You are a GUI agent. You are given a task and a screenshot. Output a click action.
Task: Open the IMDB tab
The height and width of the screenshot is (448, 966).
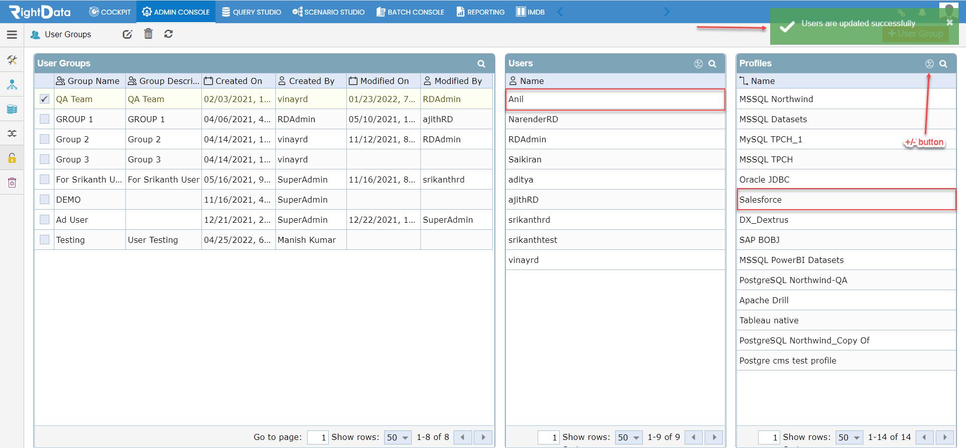(x=530, y=12)
